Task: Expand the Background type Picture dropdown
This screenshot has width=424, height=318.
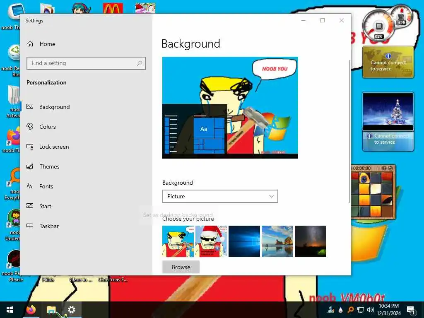Action: (x=220, y=196)
